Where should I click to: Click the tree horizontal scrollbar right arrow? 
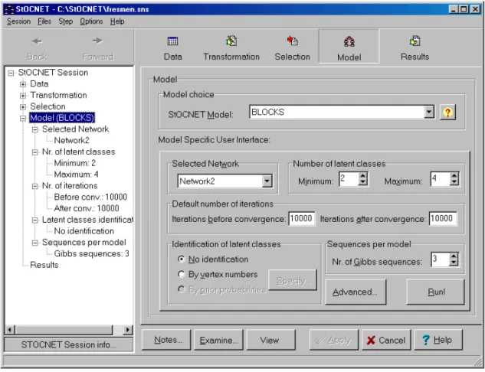127,330
